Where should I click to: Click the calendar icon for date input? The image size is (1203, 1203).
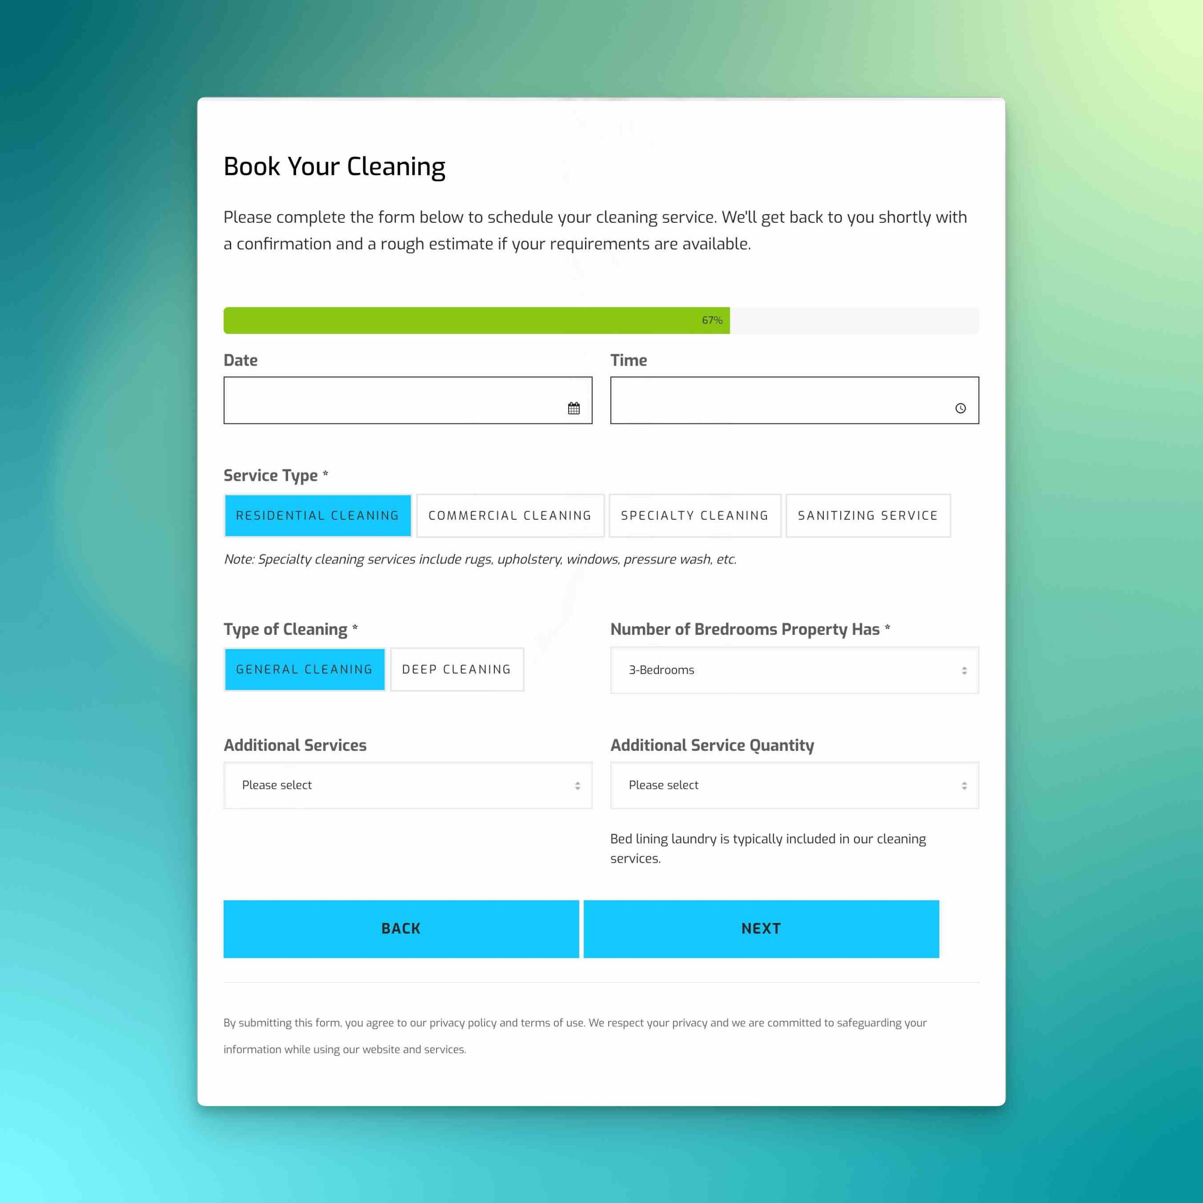point(573,406)
